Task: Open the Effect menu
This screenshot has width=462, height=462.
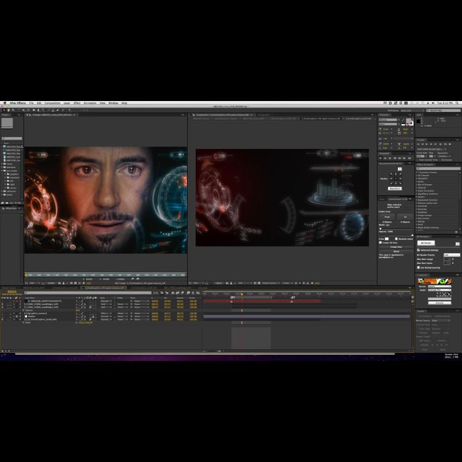Action: point(77,103)
